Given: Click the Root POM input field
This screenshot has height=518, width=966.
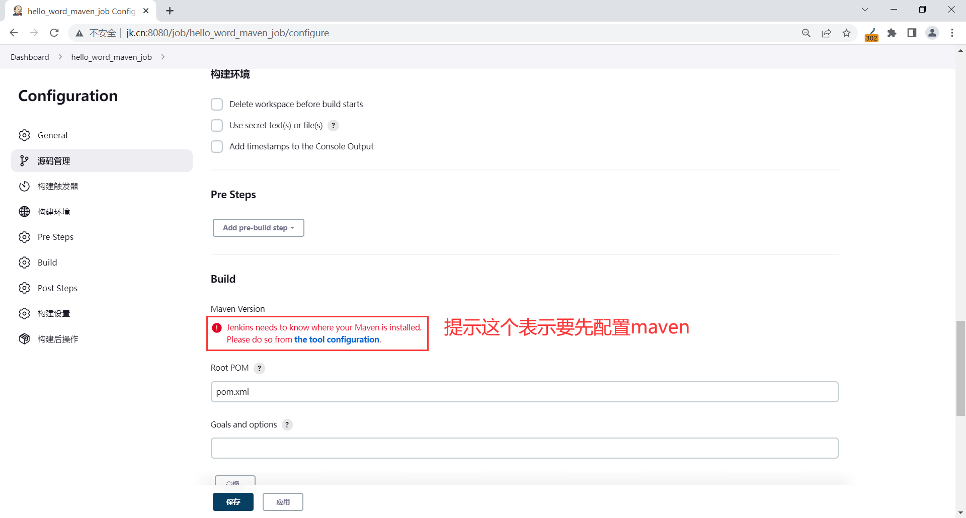Looking at the screenshot, I should coord(524,392).
